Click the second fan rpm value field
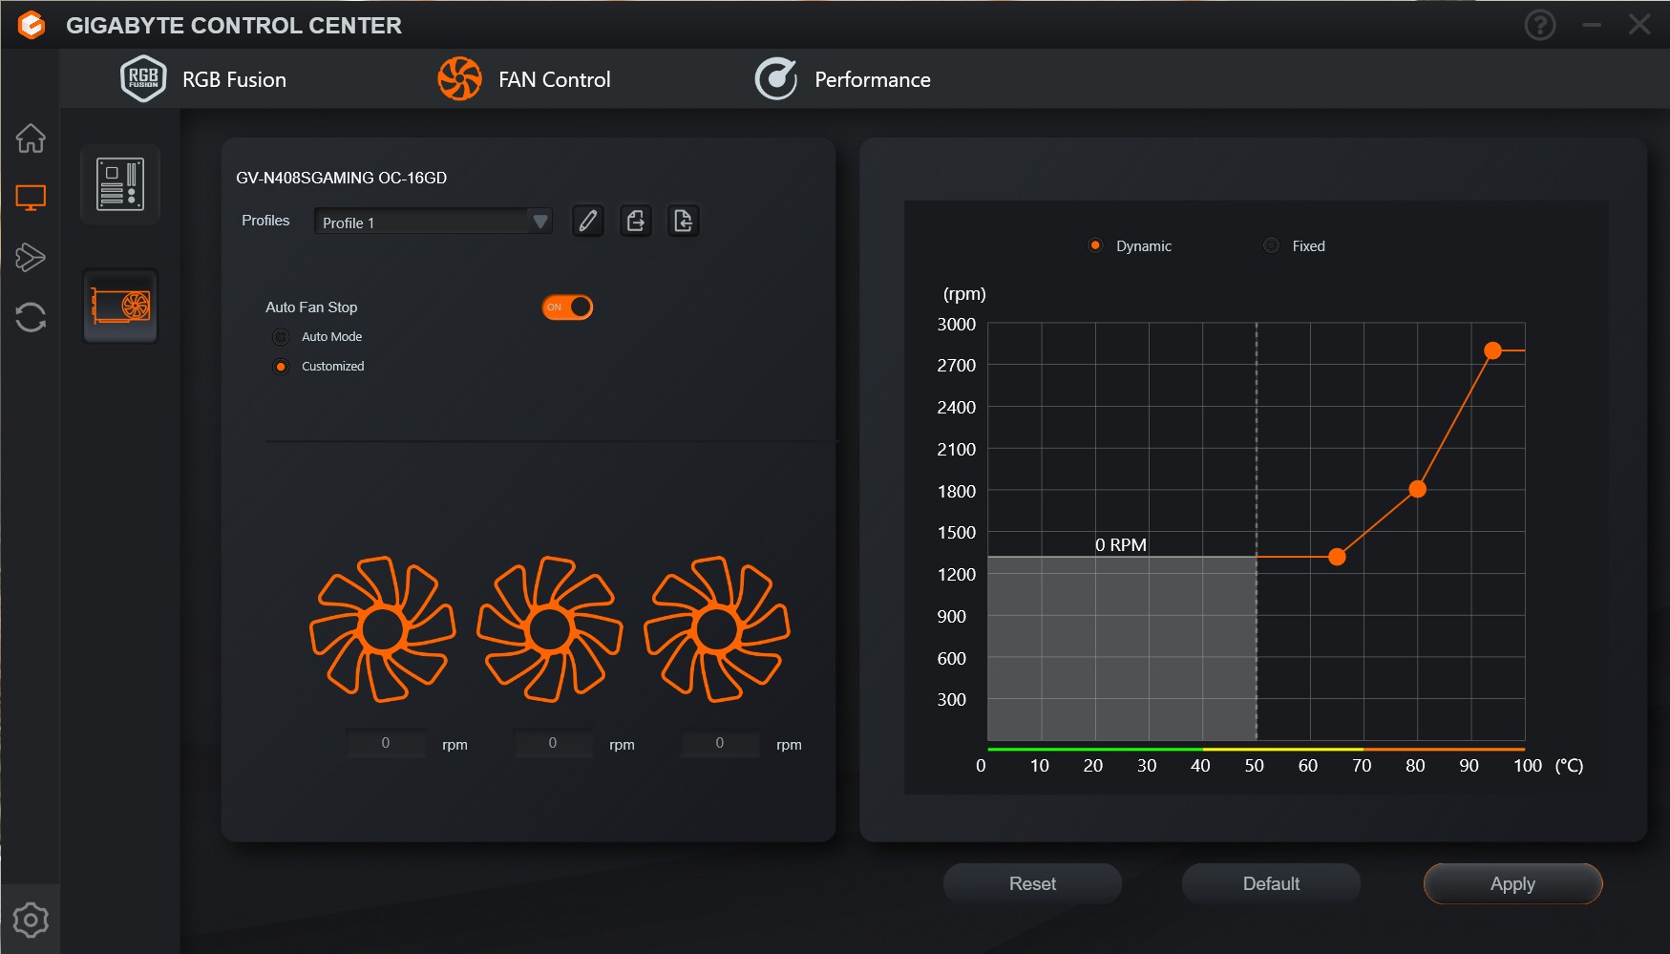The width and height of the screenshot is (1670, 954). coord(553,743)
